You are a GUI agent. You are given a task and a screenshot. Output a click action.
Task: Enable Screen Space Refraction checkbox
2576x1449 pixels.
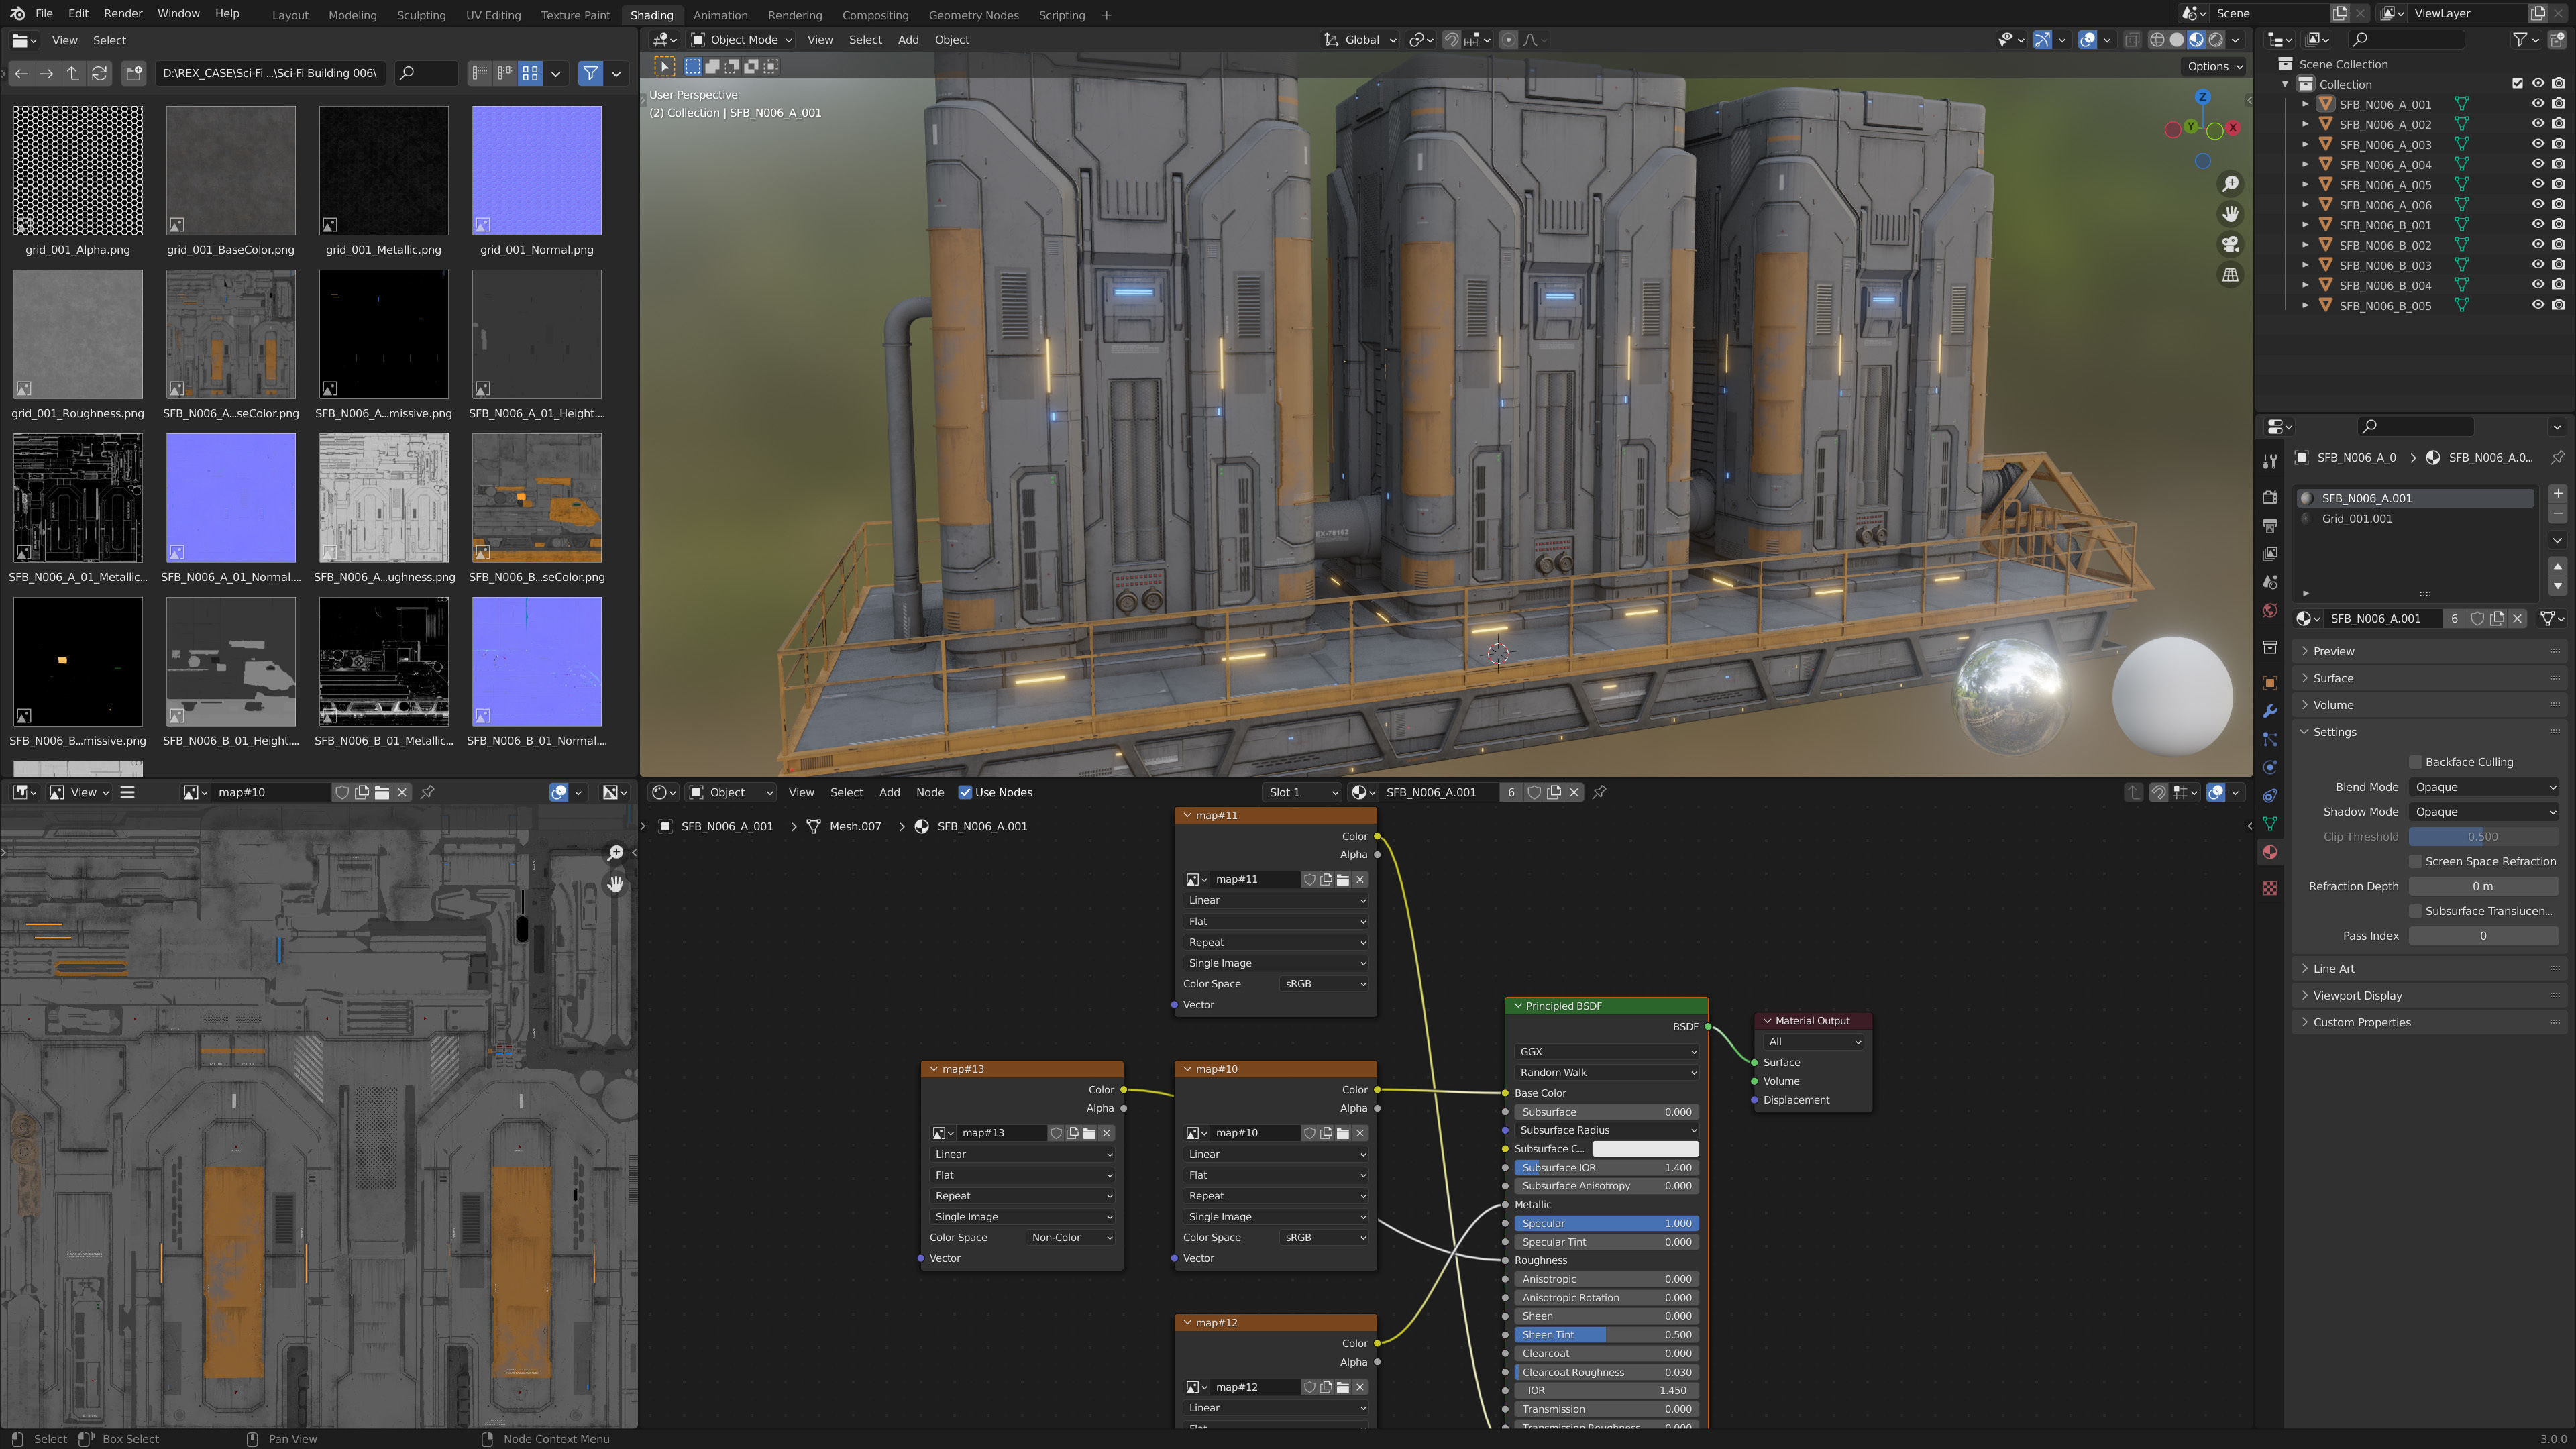click(2415, 861)
